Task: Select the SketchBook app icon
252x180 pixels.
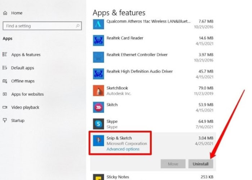Action: point(98,91)
